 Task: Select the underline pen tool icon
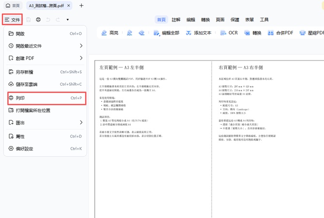pyautogui.click(x=130, y=33)
